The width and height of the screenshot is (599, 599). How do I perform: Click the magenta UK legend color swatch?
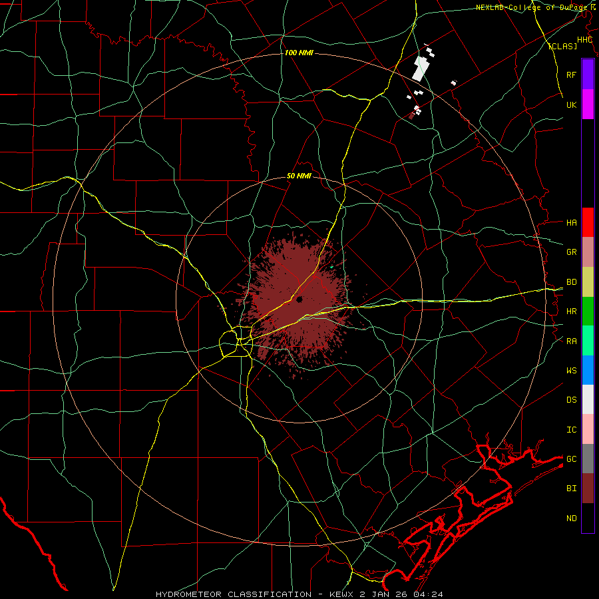pos(588,104)
